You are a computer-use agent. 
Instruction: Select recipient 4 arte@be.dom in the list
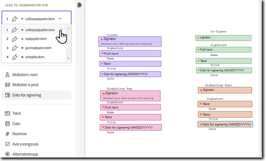pyautogui.click(x=34, y=57)
